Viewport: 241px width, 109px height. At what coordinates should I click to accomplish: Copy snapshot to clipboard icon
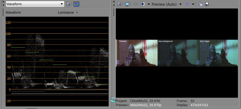click(200, 4)
